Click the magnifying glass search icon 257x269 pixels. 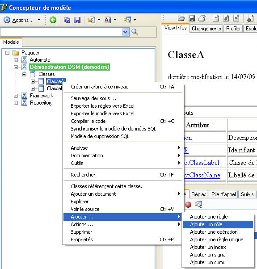pos(135,32)
